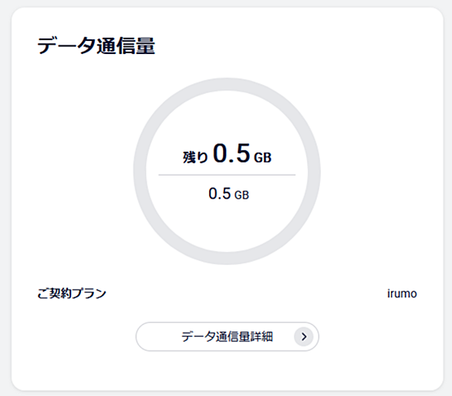Click the left arc of the gauge ring
Screen dimensions: 452x396
tap(140, 171)
